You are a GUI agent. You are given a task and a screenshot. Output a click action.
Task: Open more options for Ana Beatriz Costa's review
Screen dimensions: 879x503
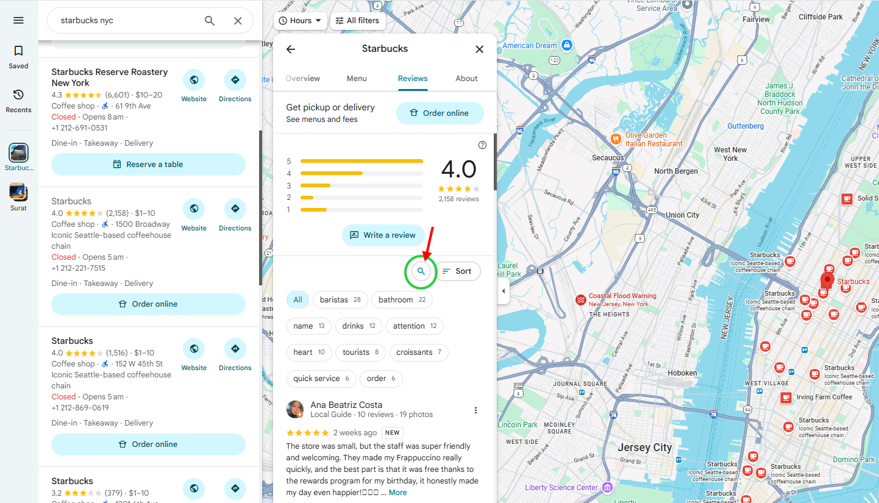476,410
